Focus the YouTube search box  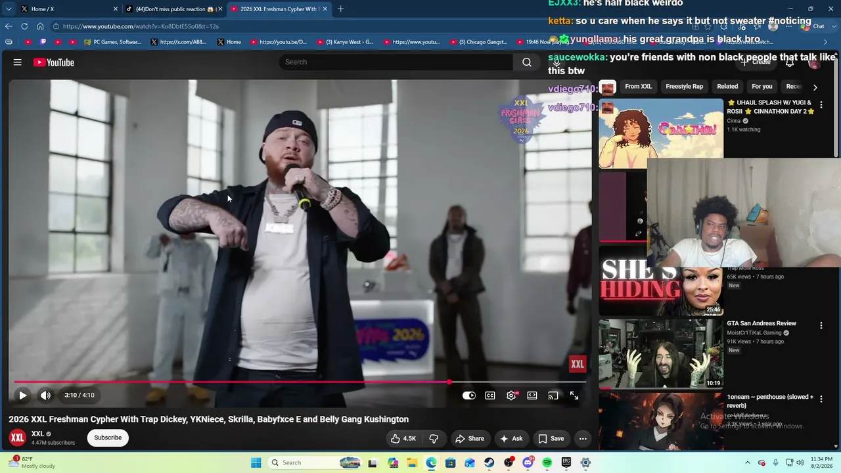click(x=396, y=62)
